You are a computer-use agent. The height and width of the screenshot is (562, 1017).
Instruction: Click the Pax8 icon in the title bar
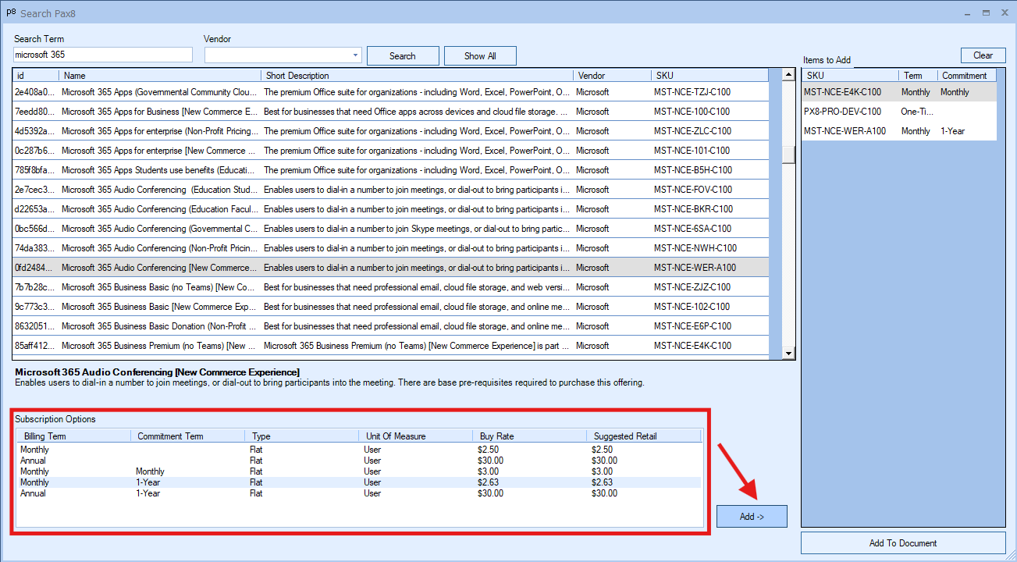pyautogui.click(x=11, y=12)
